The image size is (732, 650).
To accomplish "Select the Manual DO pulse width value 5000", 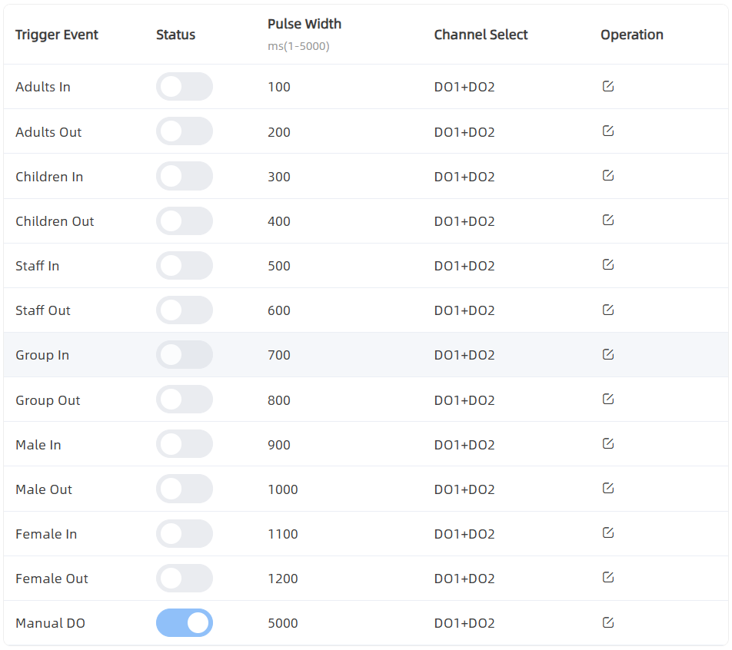I will [282, 623].
